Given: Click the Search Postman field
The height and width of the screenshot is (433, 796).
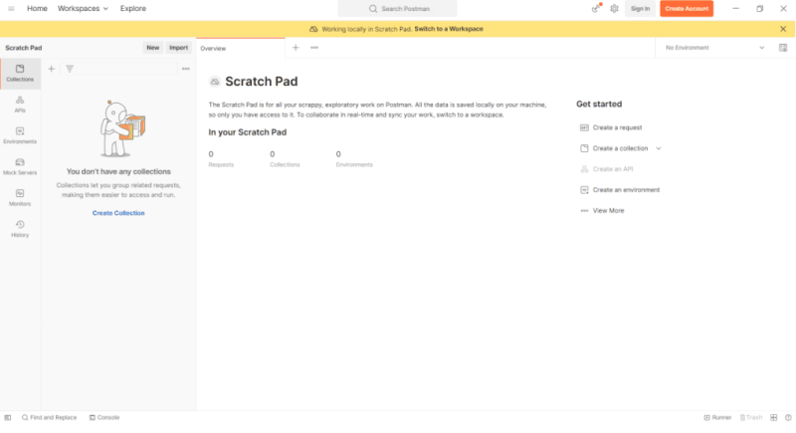Looking at the screenshot, I should [x=398, y=8].
